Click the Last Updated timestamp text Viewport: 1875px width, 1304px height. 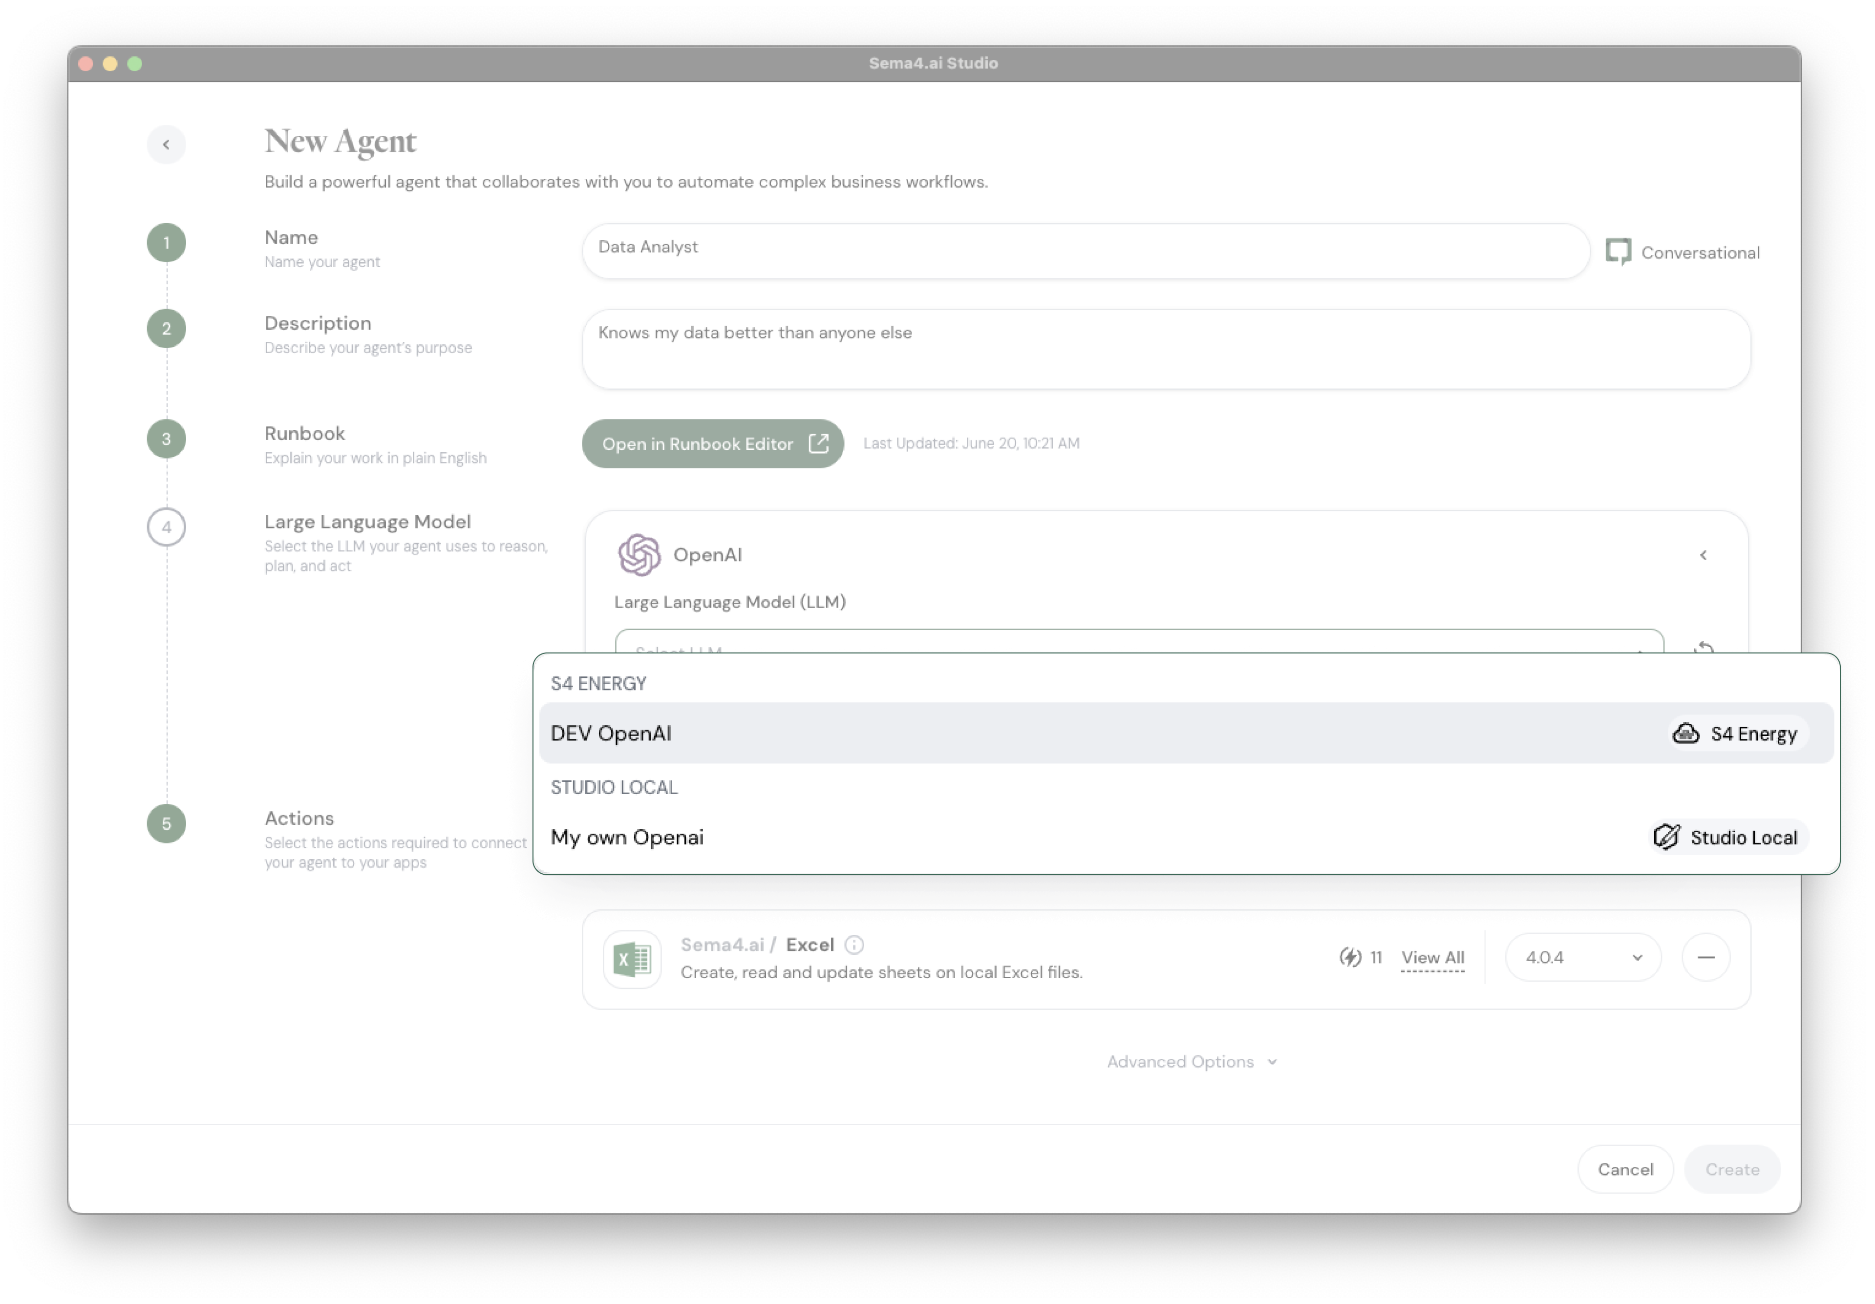pyautogui.click(x=971, y=443)
